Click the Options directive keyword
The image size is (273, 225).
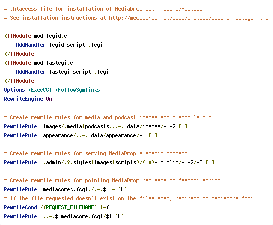pyautogui.click(x=14, y=90)
